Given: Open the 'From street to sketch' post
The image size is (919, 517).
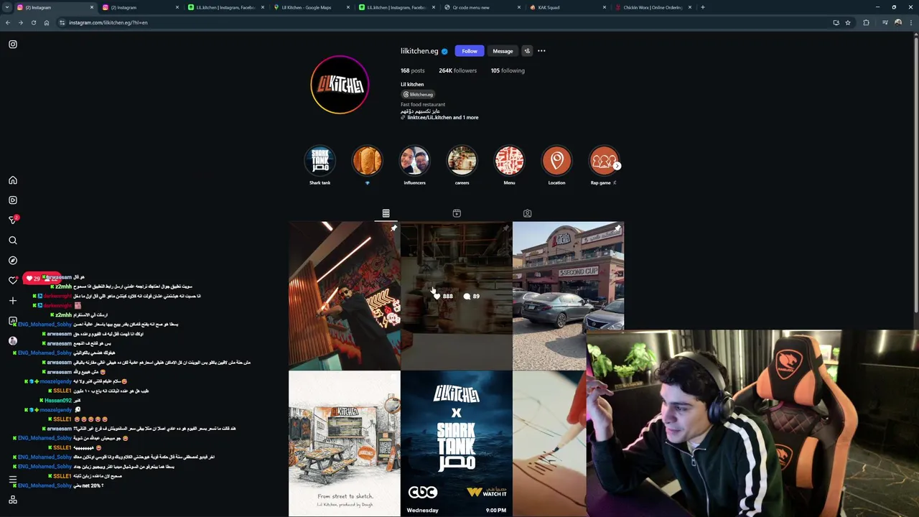Looking at the screenshot, I should click(345, 444).
